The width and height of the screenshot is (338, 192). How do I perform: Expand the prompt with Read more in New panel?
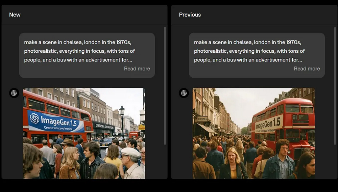tap(137, 68)
